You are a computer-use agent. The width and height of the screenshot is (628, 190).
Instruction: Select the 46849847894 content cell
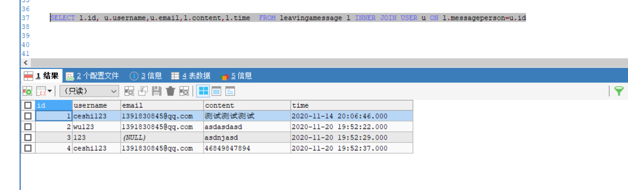[x=247, y=148]
